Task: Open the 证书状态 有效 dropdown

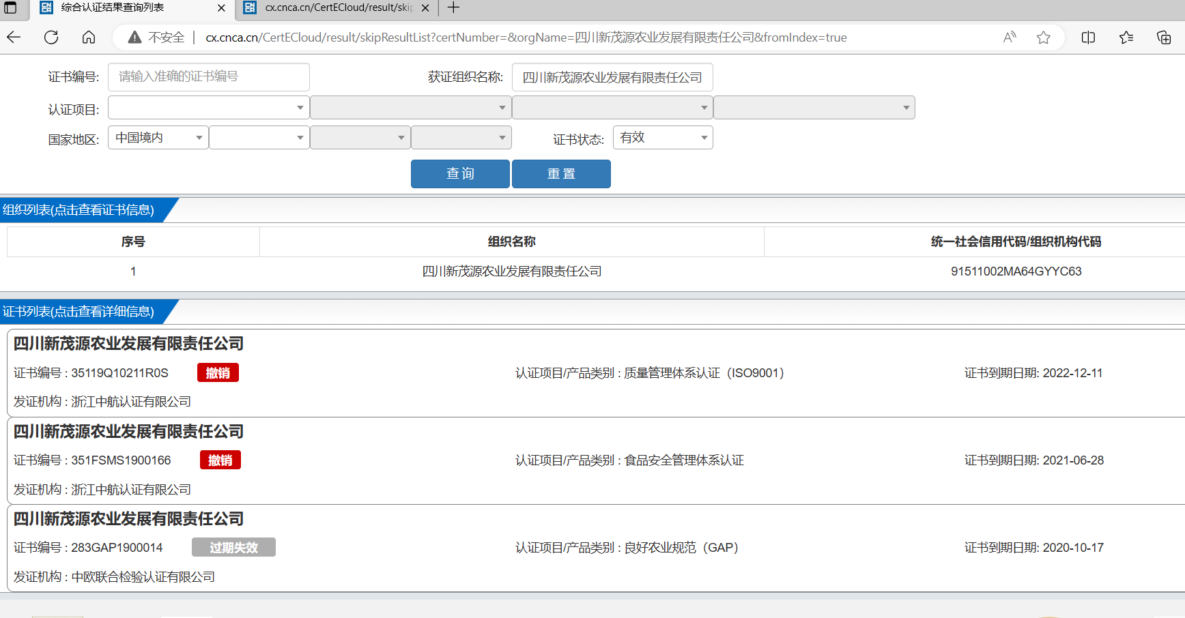Action: tap(663, 138)
